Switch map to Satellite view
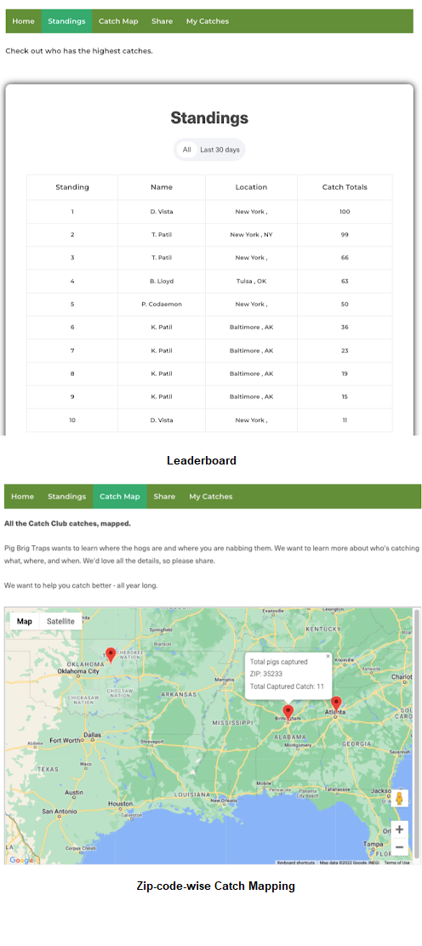 point(61,621)
